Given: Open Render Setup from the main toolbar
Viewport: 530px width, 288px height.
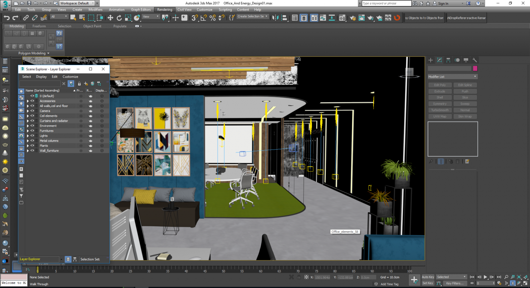Looking at the screenshot, I should pyautogui.click(x=353, y=17).
